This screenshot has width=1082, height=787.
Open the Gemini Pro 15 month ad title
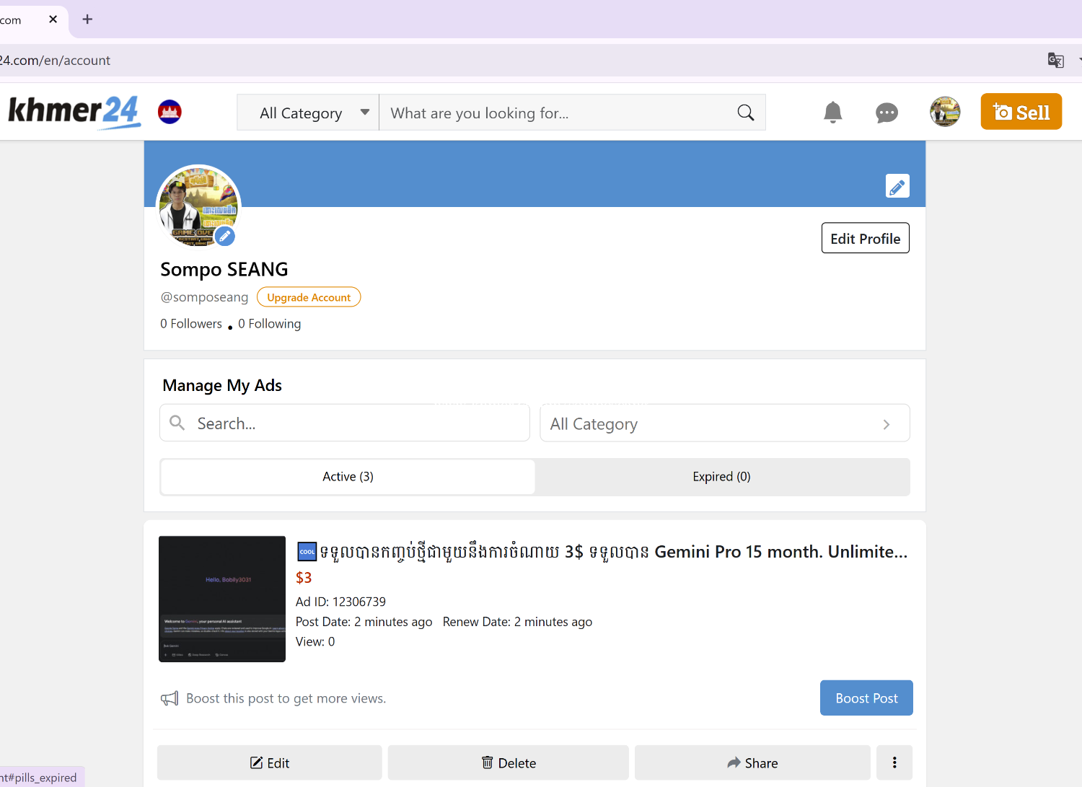602,552
